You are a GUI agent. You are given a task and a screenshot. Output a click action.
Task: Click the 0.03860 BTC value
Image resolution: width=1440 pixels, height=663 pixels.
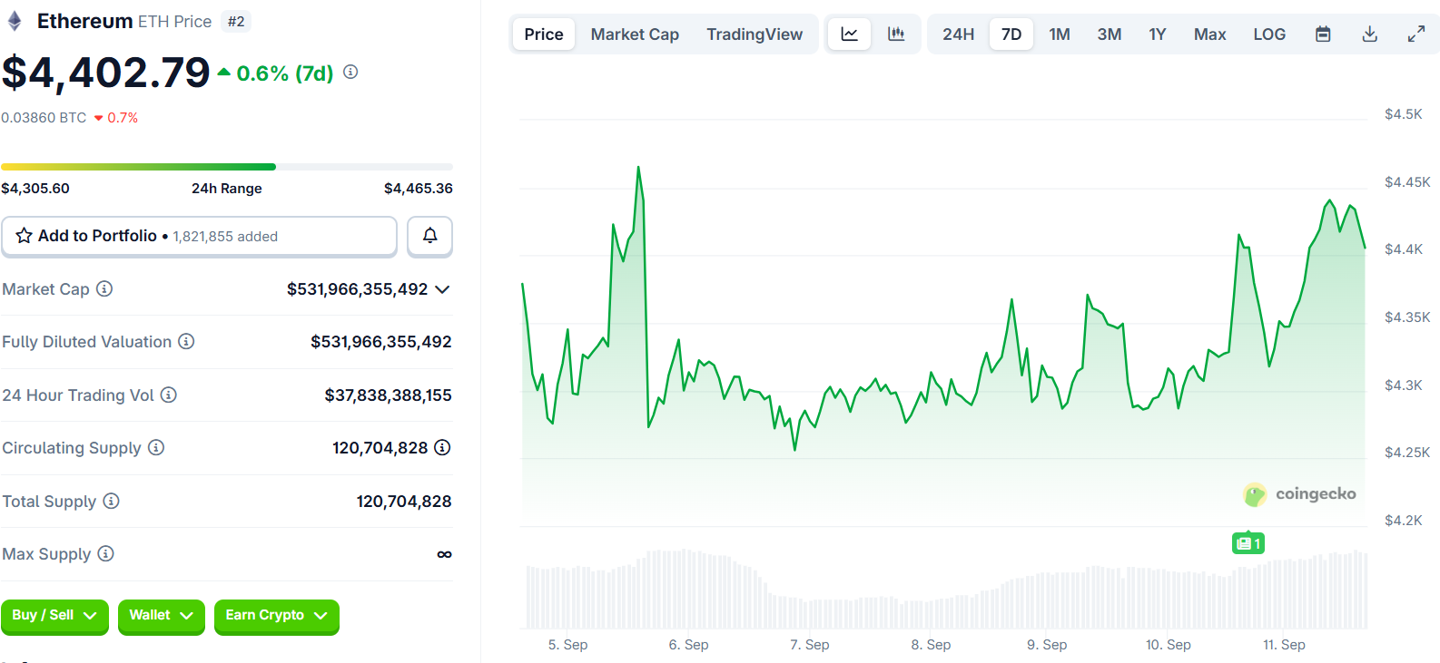click(44, 118)
